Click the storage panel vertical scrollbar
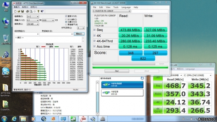Image resolution: width=217 pixels, height=122 pixels. click(97, 98)
